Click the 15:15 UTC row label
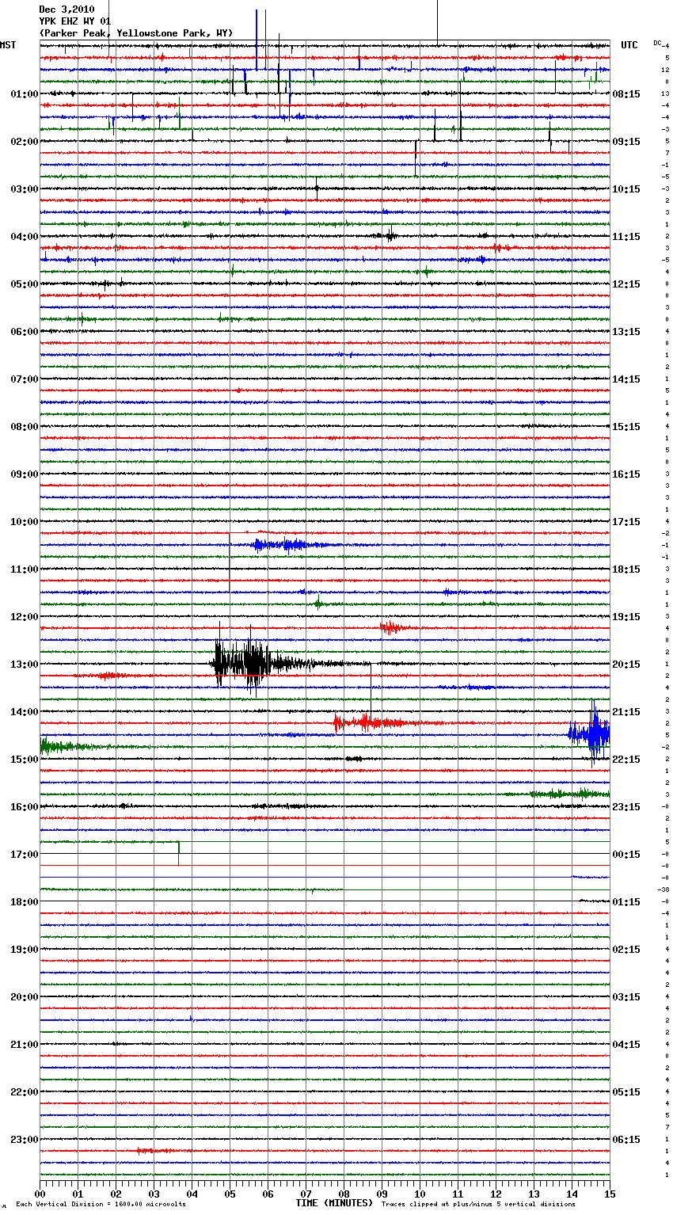Viewport: 673px width, 1215px height. pos(626,427)
